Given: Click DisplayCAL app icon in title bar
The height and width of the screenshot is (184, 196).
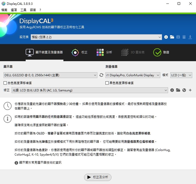Looking at the screenshot, I should (4, 4).
